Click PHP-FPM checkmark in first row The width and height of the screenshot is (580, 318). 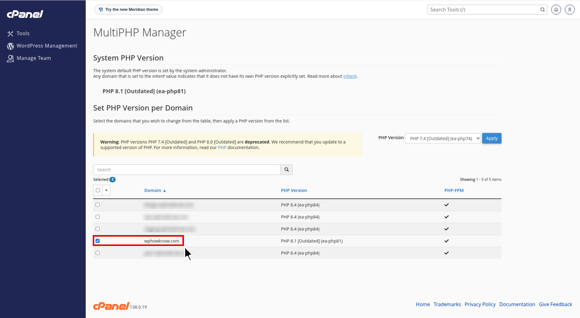pos(446,205)
